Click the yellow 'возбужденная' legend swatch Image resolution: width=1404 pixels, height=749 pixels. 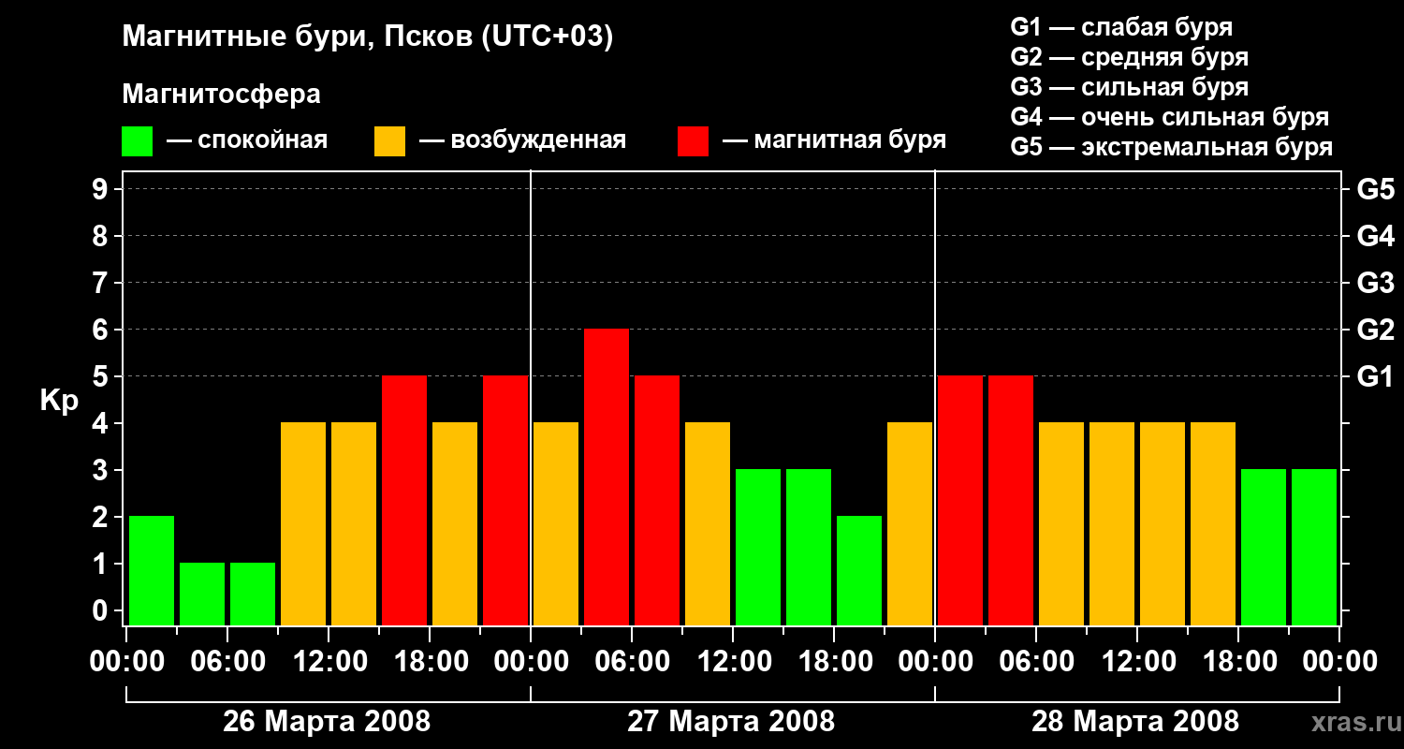point(389,140)
